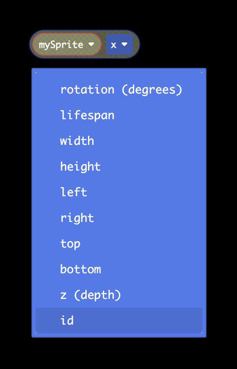Select the right property option
This screenshot has width=237, height=369.
[119, 218]
